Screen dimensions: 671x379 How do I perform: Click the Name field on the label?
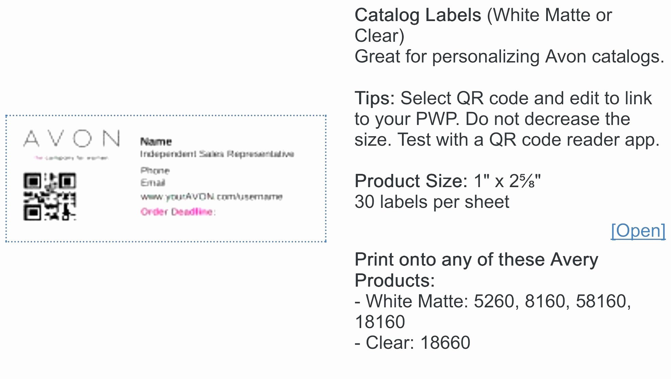(x=156, y=141)
